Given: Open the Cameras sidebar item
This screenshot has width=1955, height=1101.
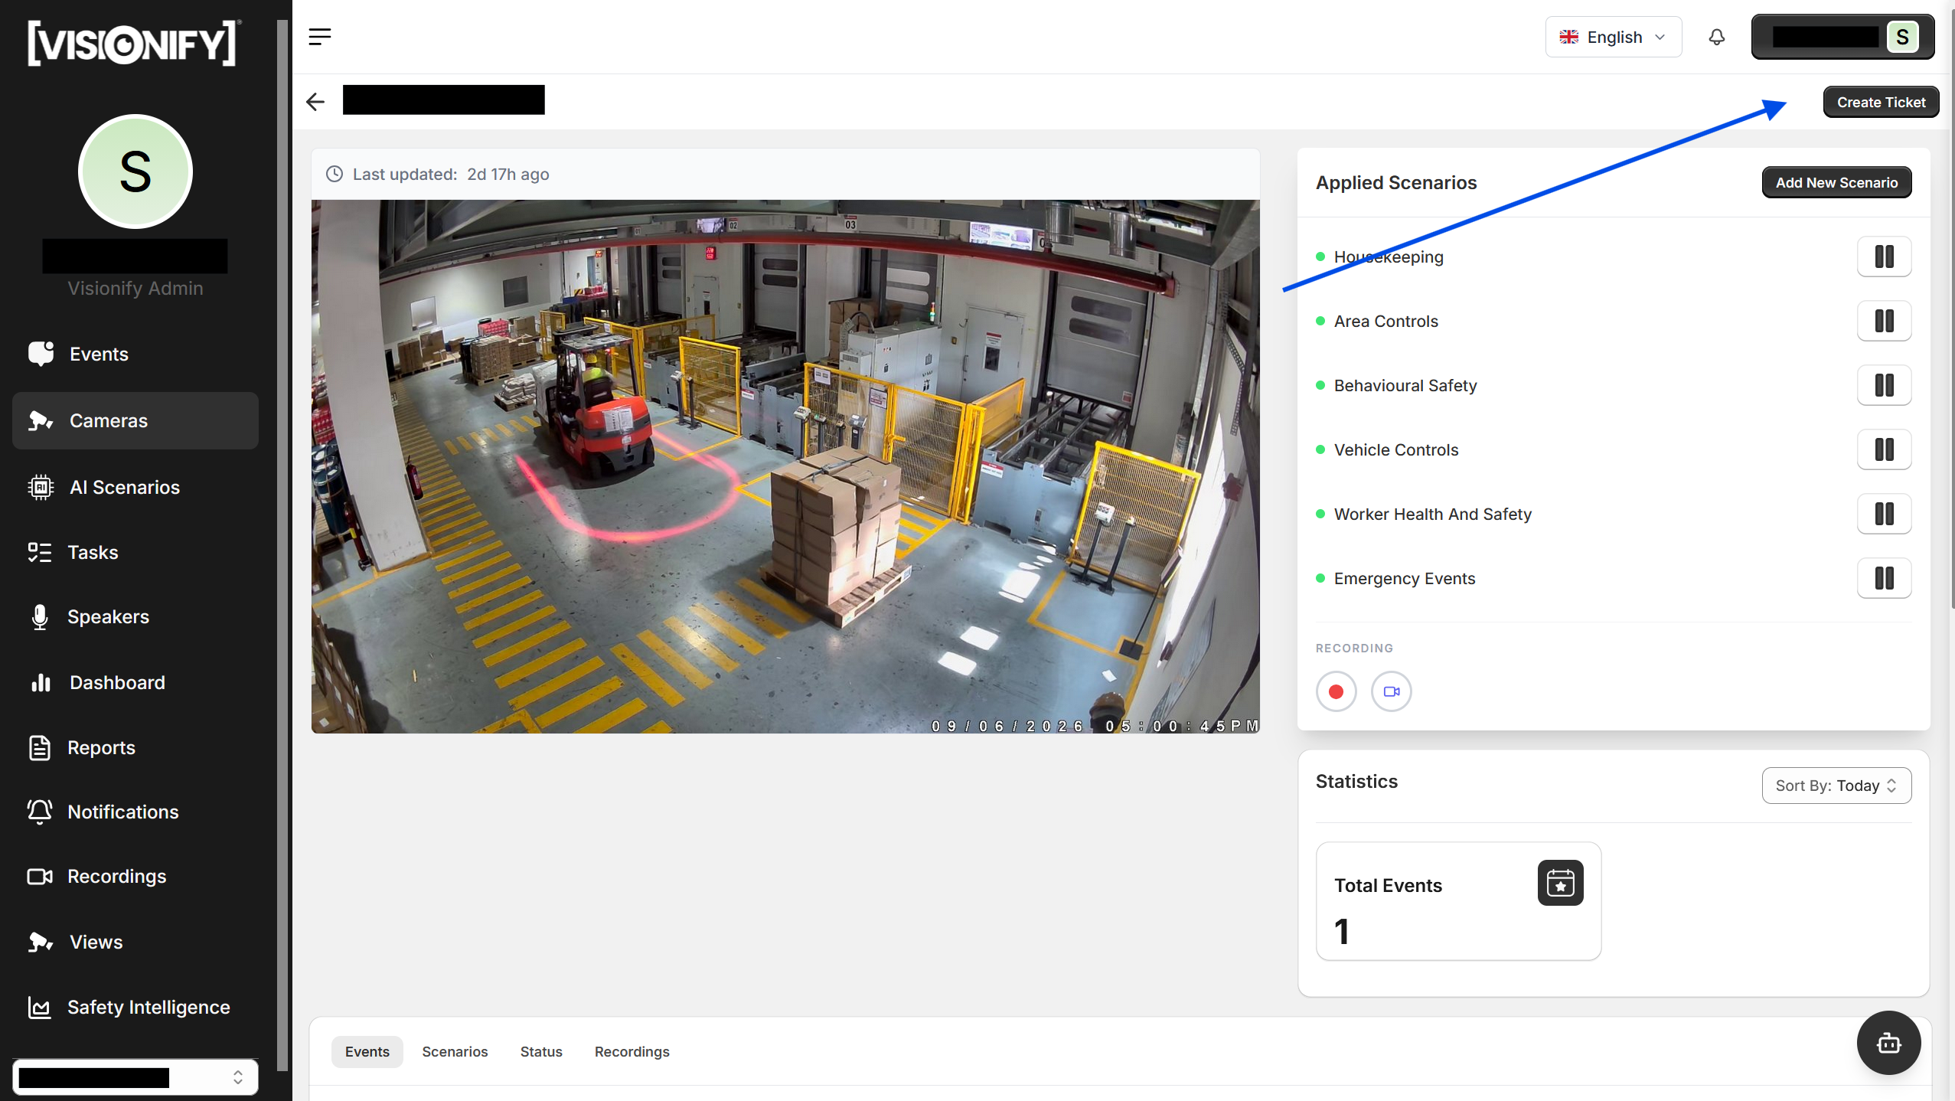Looking at the screenshot, I should [x=135, y=420].
